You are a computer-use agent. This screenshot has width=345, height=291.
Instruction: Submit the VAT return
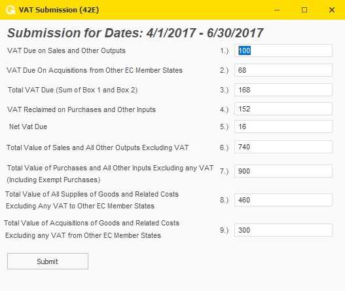(48, 262)
